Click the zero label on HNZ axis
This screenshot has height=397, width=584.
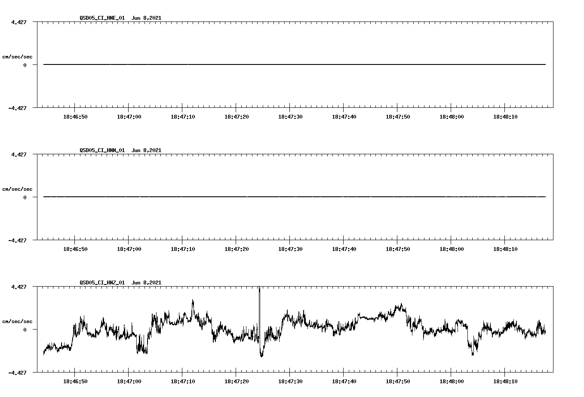(25, 330)
